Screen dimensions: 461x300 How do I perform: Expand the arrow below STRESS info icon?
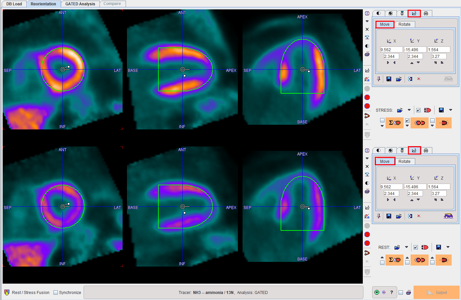click(x=367, y=21)
